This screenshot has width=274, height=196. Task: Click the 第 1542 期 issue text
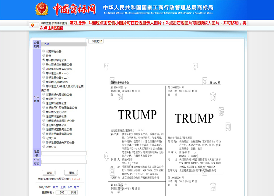click(215, 83)
